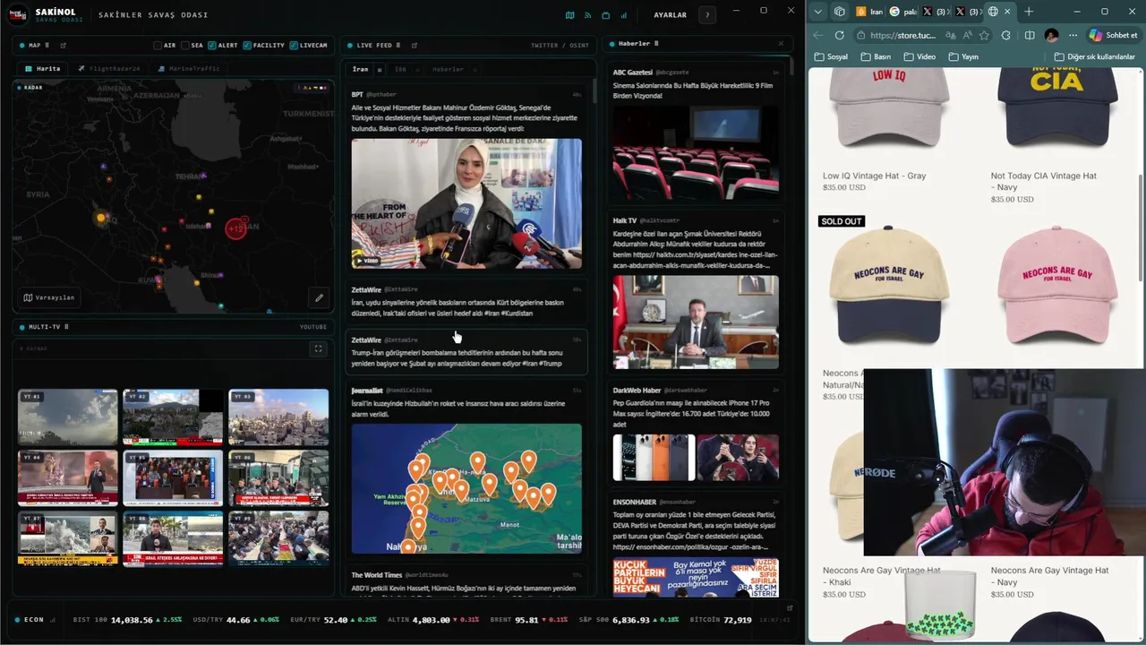Open the map view icon in the Sakinol header
Screen dimensions: 1146x645
pos(570,15)
